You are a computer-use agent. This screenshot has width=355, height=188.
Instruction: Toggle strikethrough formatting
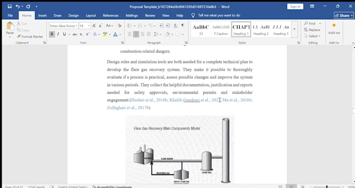(x=75, y=34)
